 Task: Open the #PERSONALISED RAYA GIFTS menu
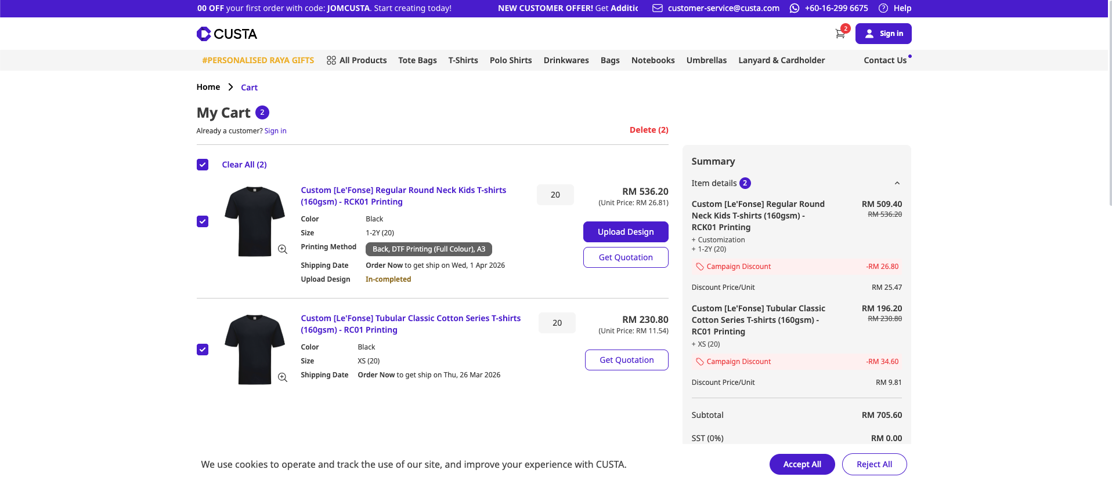(258, 60)
